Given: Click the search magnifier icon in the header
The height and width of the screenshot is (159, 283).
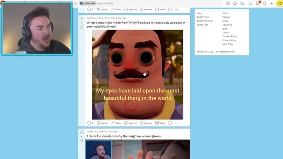Looking at the screenshot, I should 76,3.
